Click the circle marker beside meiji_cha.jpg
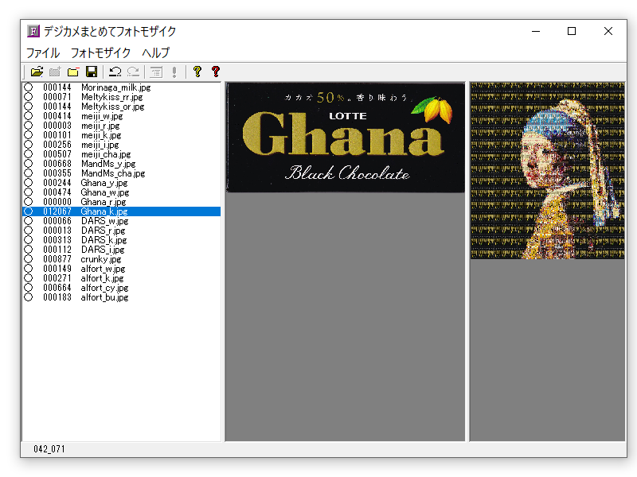The height and width of the screenshot is (477, 637). click(28, 154)
